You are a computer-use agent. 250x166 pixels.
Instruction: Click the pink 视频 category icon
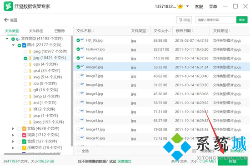(24, 135)
